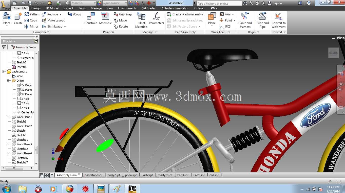345x193 pixels.
Task: Click the browser filter funnel icon
Action: pyautogui.click(x=4, y=47)
